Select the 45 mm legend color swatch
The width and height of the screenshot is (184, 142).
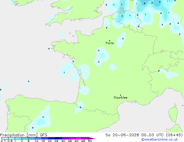(85, 138)
